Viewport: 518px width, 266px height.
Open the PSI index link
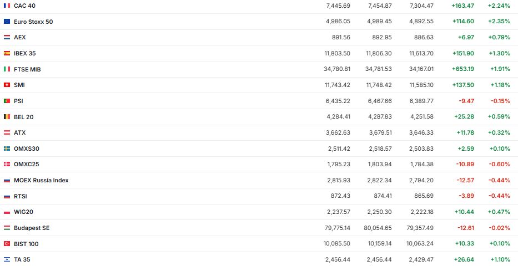coord(18,101)
